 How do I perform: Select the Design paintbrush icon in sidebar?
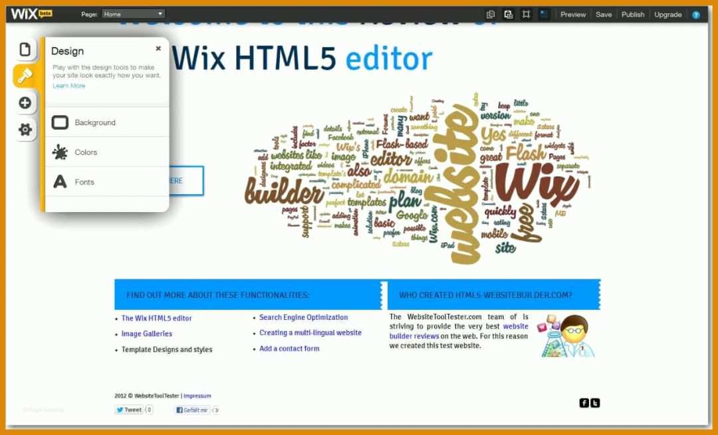pyautogui.click(x=25, y=76)
